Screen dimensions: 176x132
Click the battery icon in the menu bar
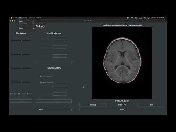pos(144,18)
